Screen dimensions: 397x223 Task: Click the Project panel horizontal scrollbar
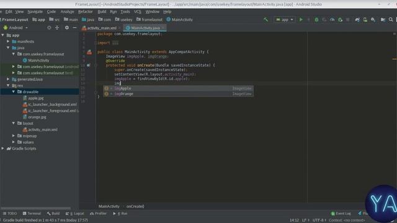(35, 209)
